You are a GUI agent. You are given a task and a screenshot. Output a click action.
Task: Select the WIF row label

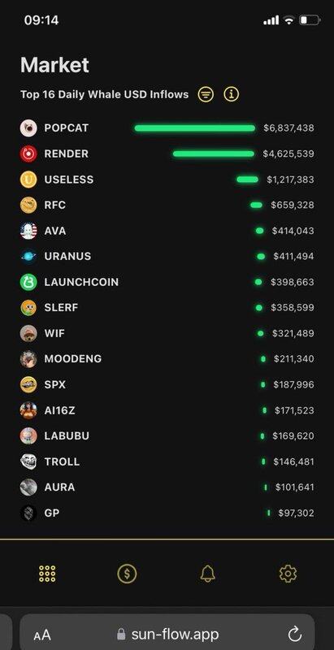point(54,333)
